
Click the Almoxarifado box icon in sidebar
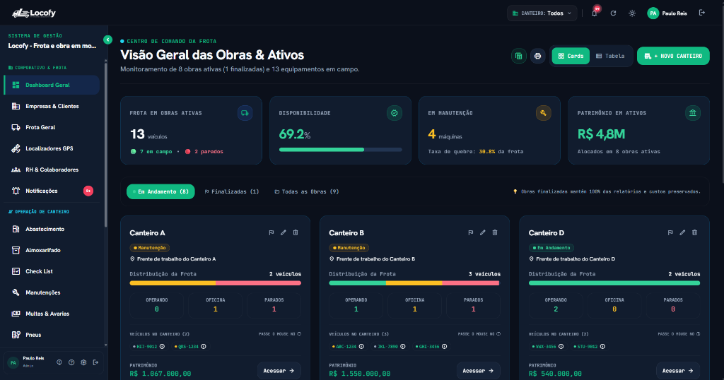tap(16, 250)
